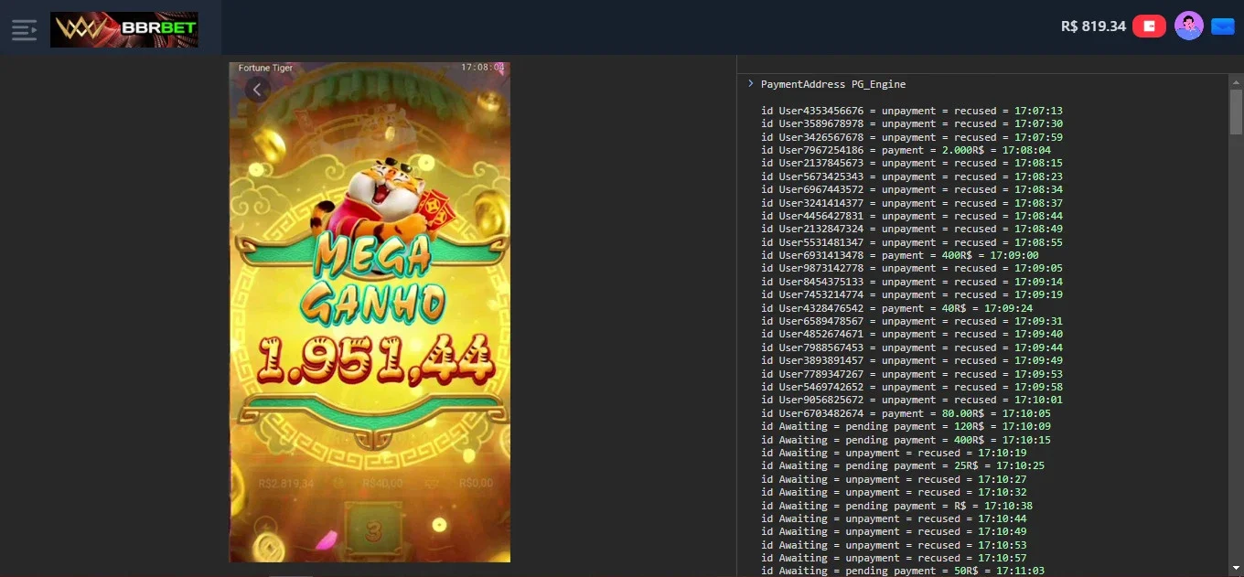1244x577 pixels.
Task: Select Awaiting unpayment line at 17:10:57
Action: point(894,558)
